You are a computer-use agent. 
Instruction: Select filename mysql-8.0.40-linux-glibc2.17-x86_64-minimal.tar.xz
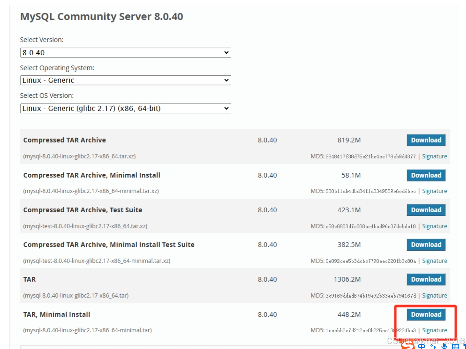click(x=91, y=191)
